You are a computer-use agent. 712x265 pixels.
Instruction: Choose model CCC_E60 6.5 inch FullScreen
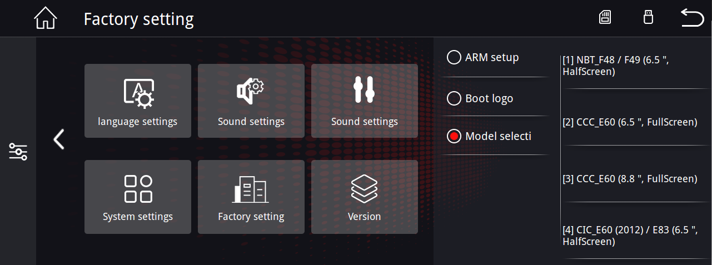click(x=636, y=122)
